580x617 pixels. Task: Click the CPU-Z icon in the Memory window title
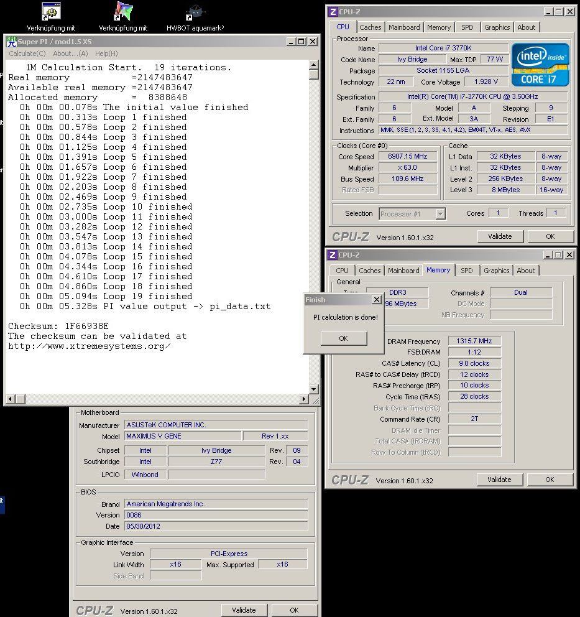pyautogui.click(x=332, y=255)
